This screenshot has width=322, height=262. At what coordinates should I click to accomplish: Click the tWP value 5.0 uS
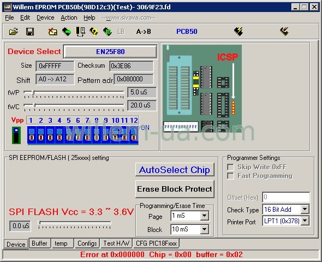pyautogui.click(x=142, y=92)
